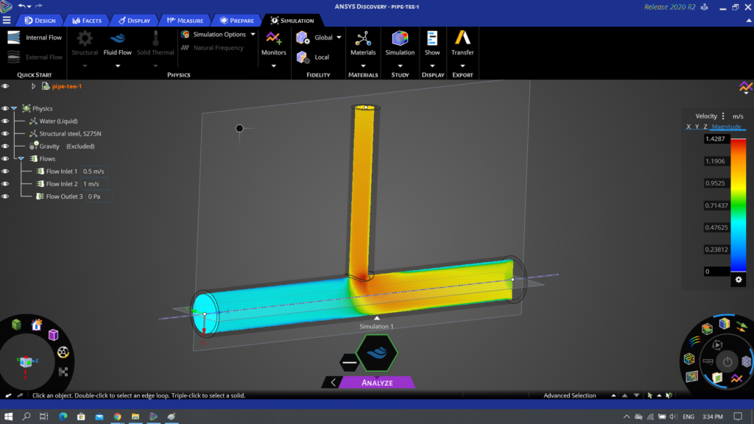The image size is (754, 424).
Task: Open the legend settings gear
Action: [739, 279]
